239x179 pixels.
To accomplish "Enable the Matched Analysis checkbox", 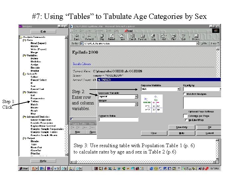I will coord(185,94).
